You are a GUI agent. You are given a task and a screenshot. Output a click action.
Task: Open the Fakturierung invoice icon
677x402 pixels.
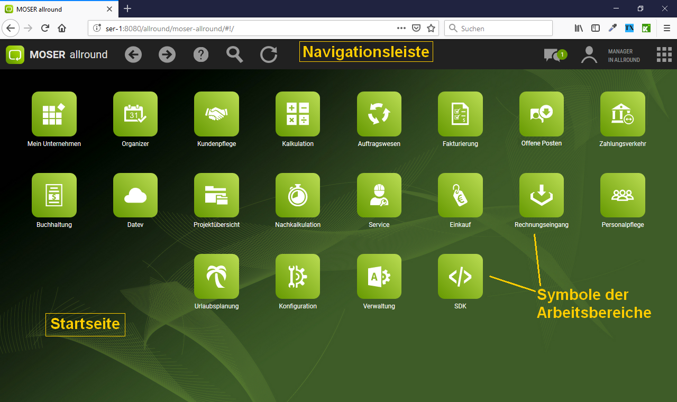(x=460, y=114)
